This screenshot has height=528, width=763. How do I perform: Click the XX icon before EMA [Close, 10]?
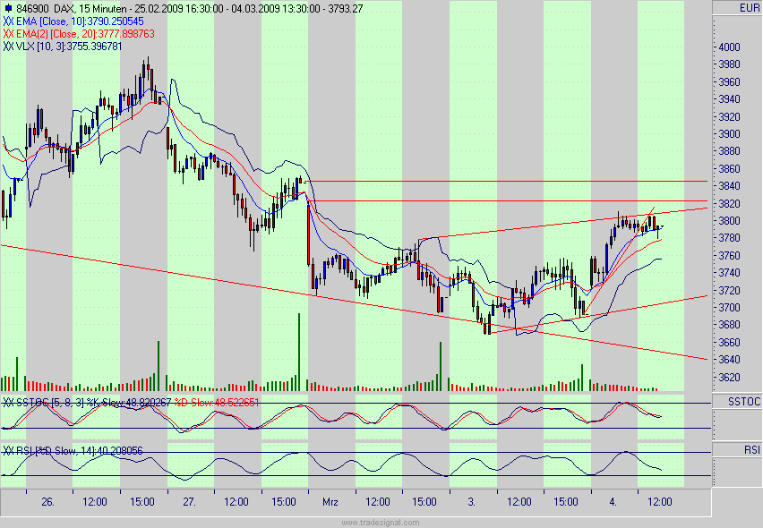point(7,21)
